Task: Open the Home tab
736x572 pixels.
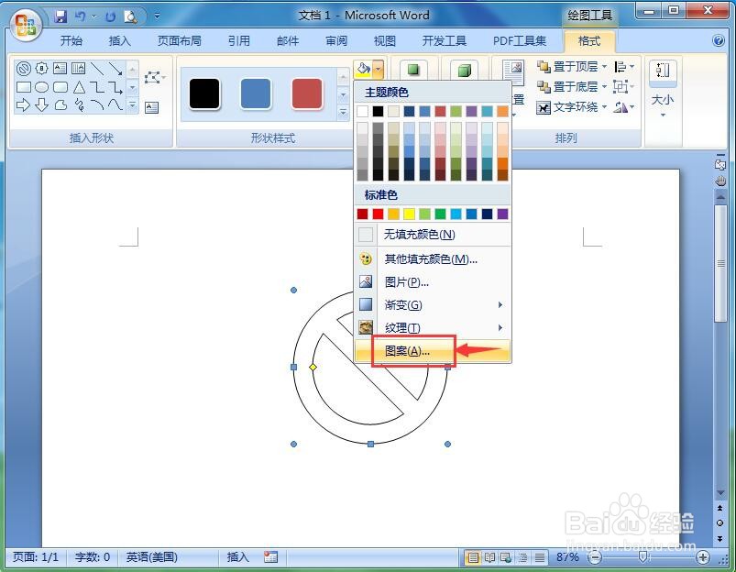Action: coord(71,41)
